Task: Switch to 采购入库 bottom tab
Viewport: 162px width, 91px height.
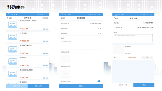Action: point(17,86)
